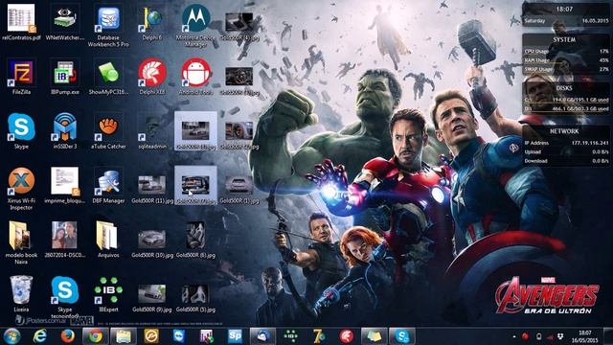Open the Delphi XE8 desktop shortcut
The image size is (613, 345).
pos(152,77)
